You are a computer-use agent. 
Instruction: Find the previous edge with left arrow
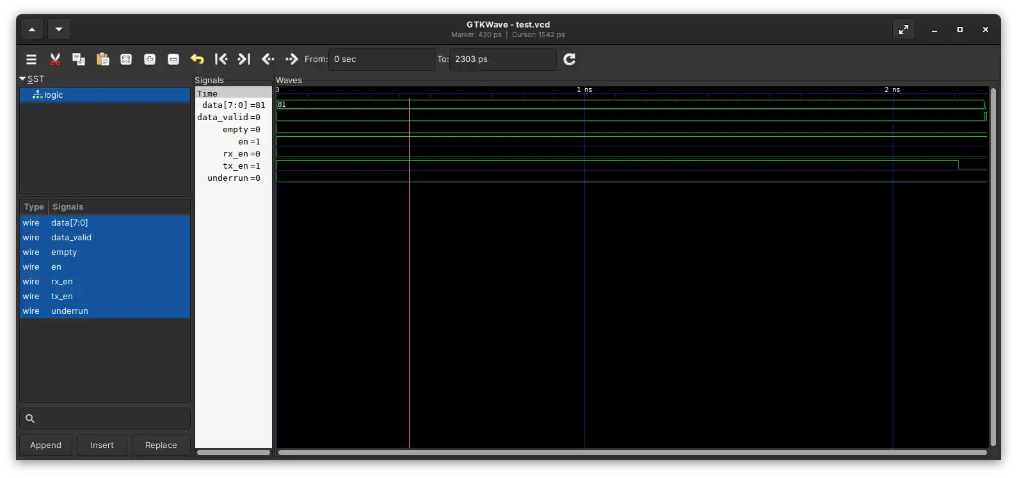point(268,59)
